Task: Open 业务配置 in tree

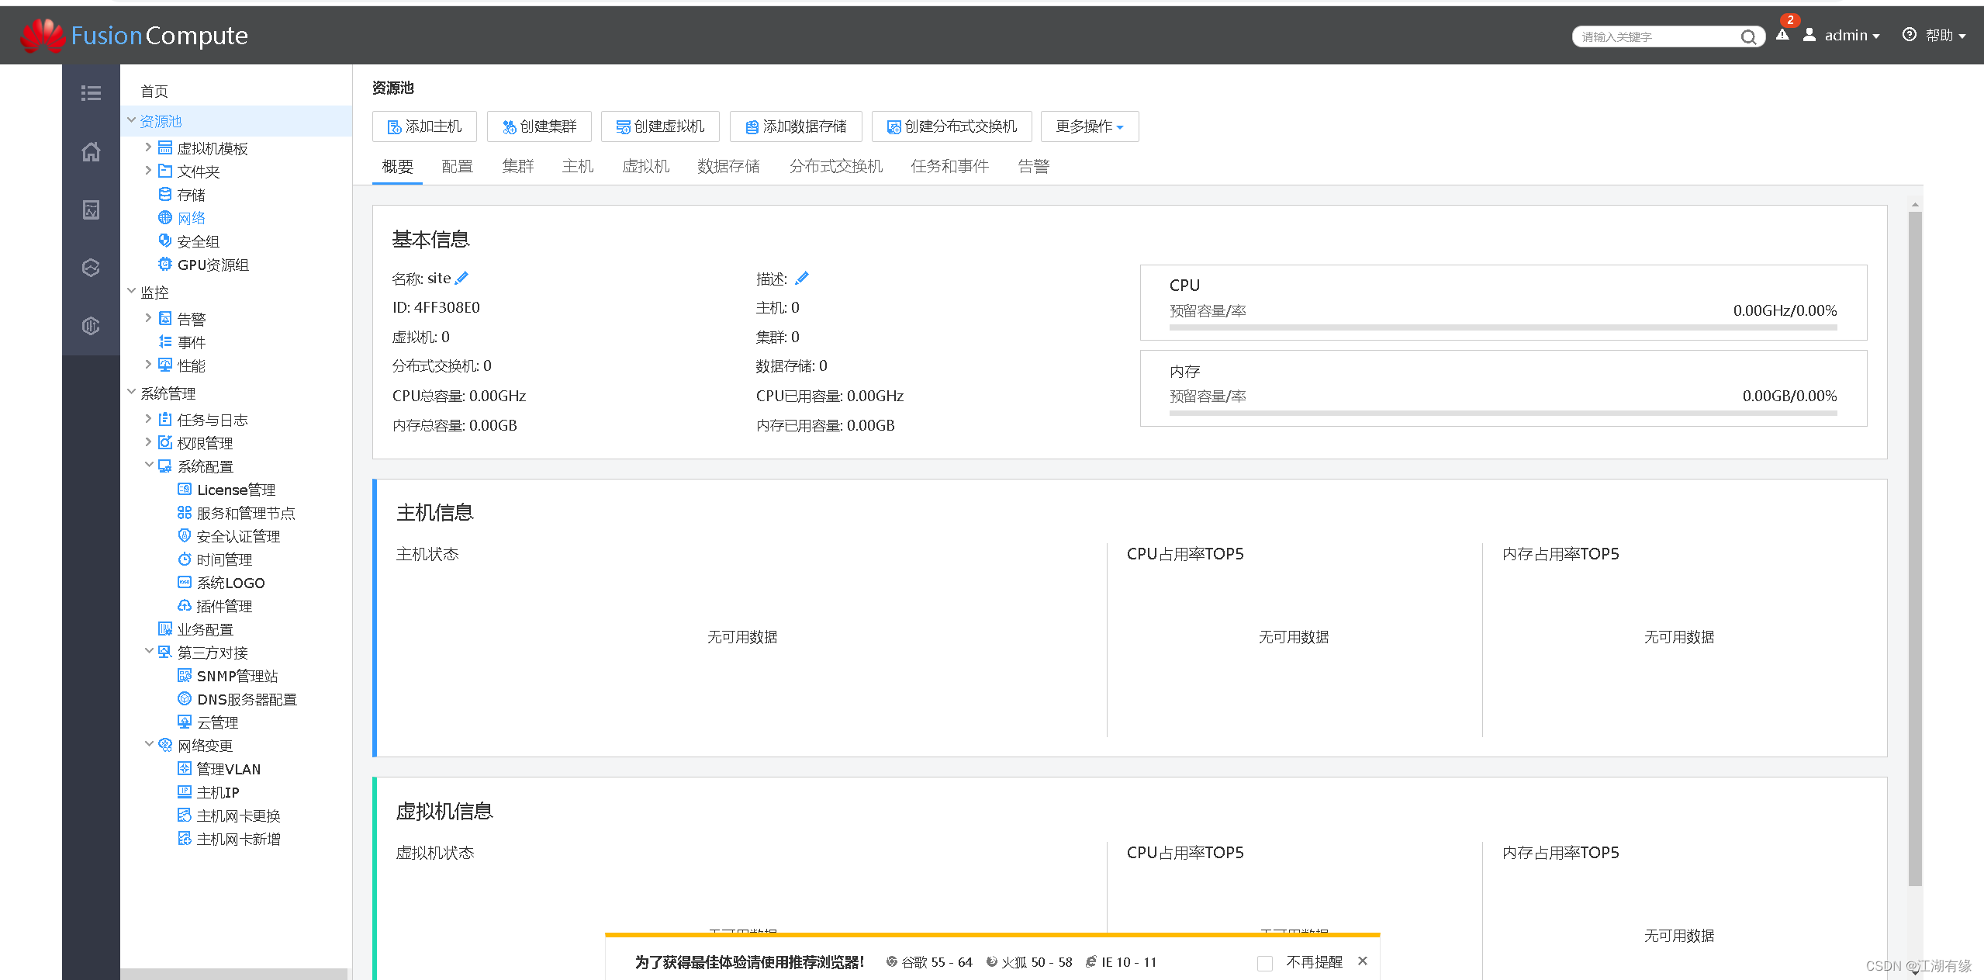Action: (205, 629)
